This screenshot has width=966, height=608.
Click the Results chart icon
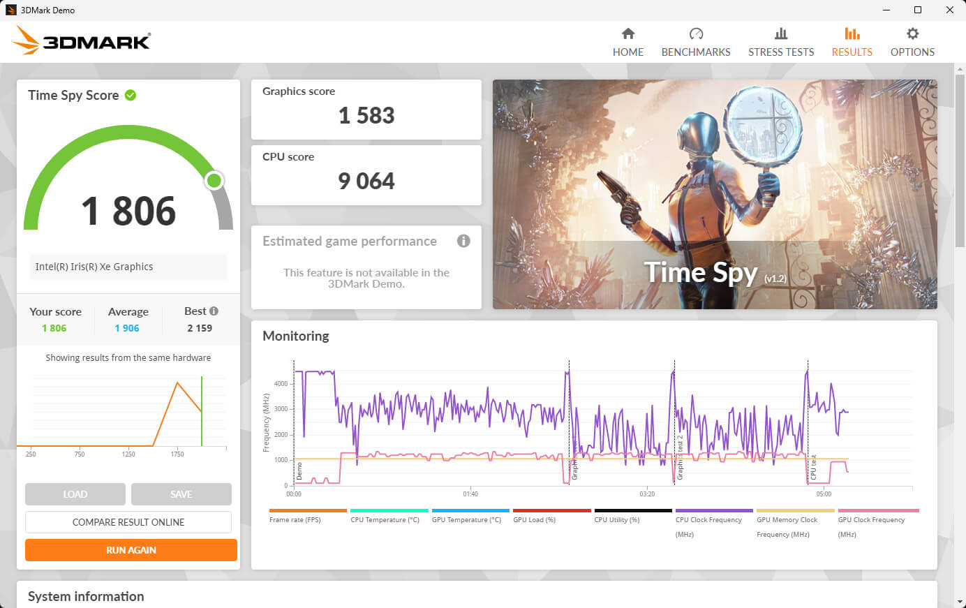point(852,34)
